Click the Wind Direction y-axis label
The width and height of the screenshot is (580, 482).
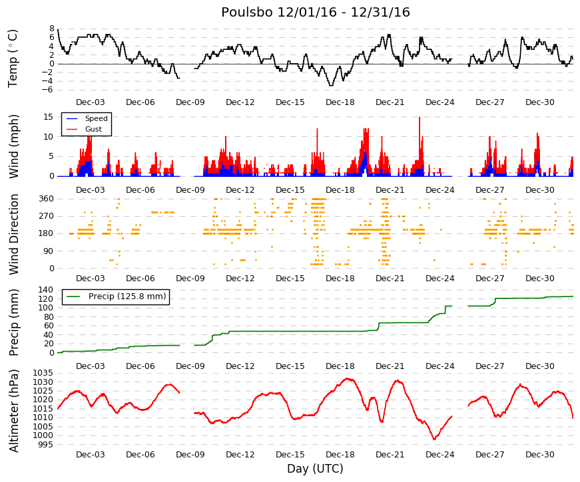pyautogui.click(x=13, y=235)
